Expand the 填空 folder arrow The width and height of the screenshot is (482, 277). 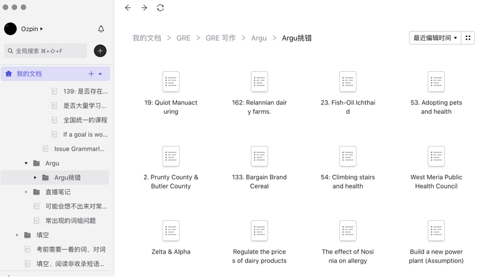click(x=17, y=235)
